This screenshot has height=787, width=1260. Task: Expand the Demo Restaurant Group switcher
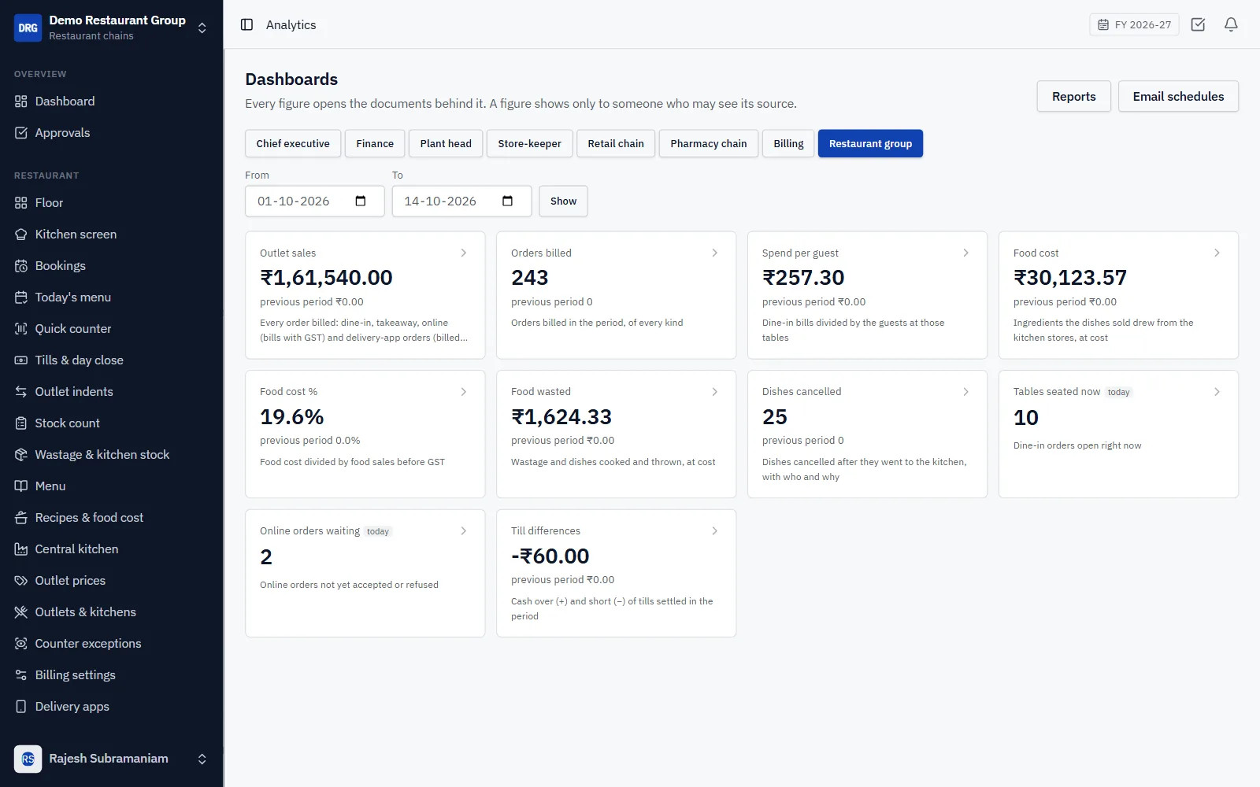[202, 28]
